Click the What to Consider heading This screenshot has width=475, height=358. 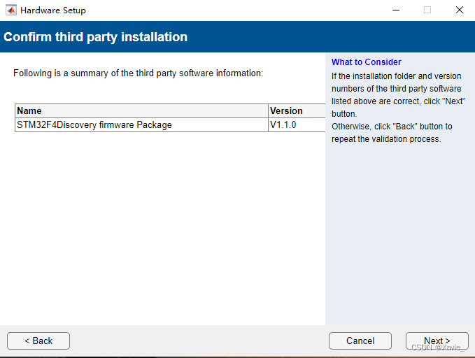367,62
